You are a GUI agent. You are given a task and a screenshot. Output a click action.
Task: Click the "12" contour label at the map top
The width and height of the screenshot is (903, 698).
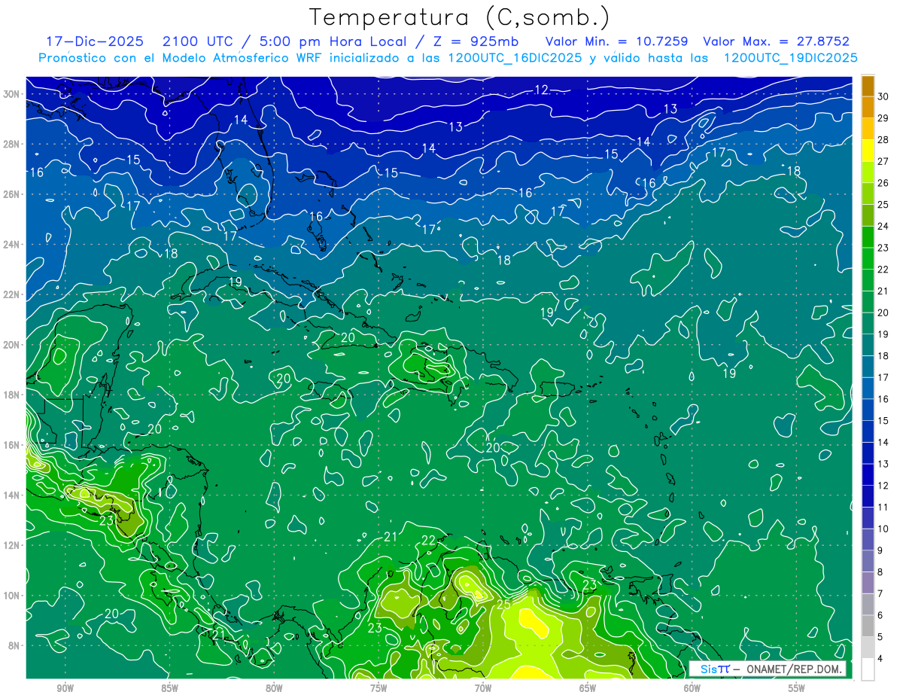542,90
